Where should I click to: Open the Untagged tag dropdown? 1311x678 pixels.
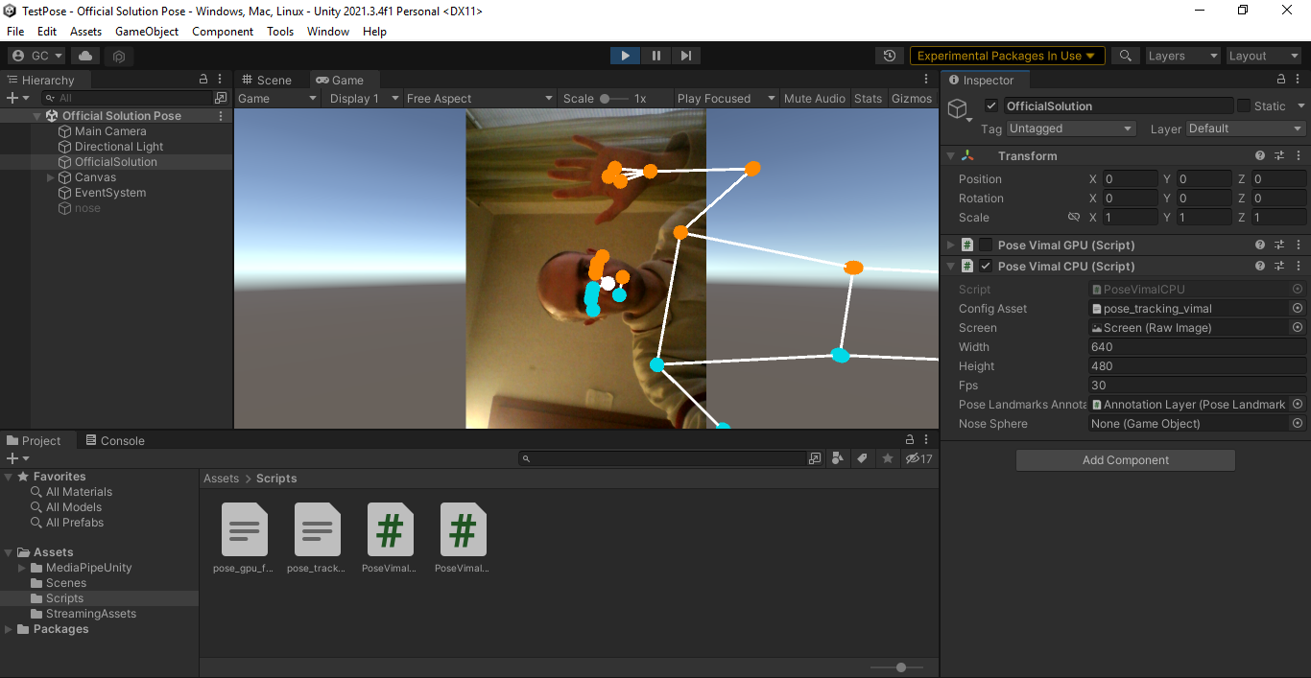1071,128
